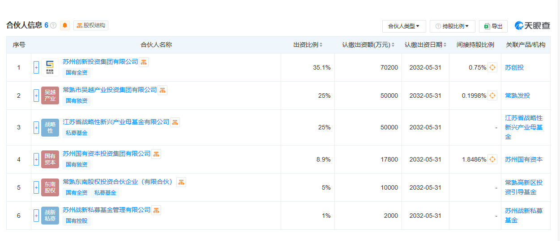Sort by 认缴出资日期 column
560x241 pixels.
point(425,45)
